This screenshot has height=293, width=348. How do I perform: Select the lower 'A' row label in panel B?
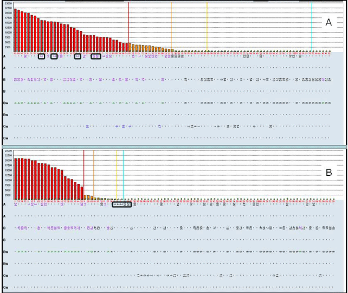pyautogui.click(x=4, y=216)
